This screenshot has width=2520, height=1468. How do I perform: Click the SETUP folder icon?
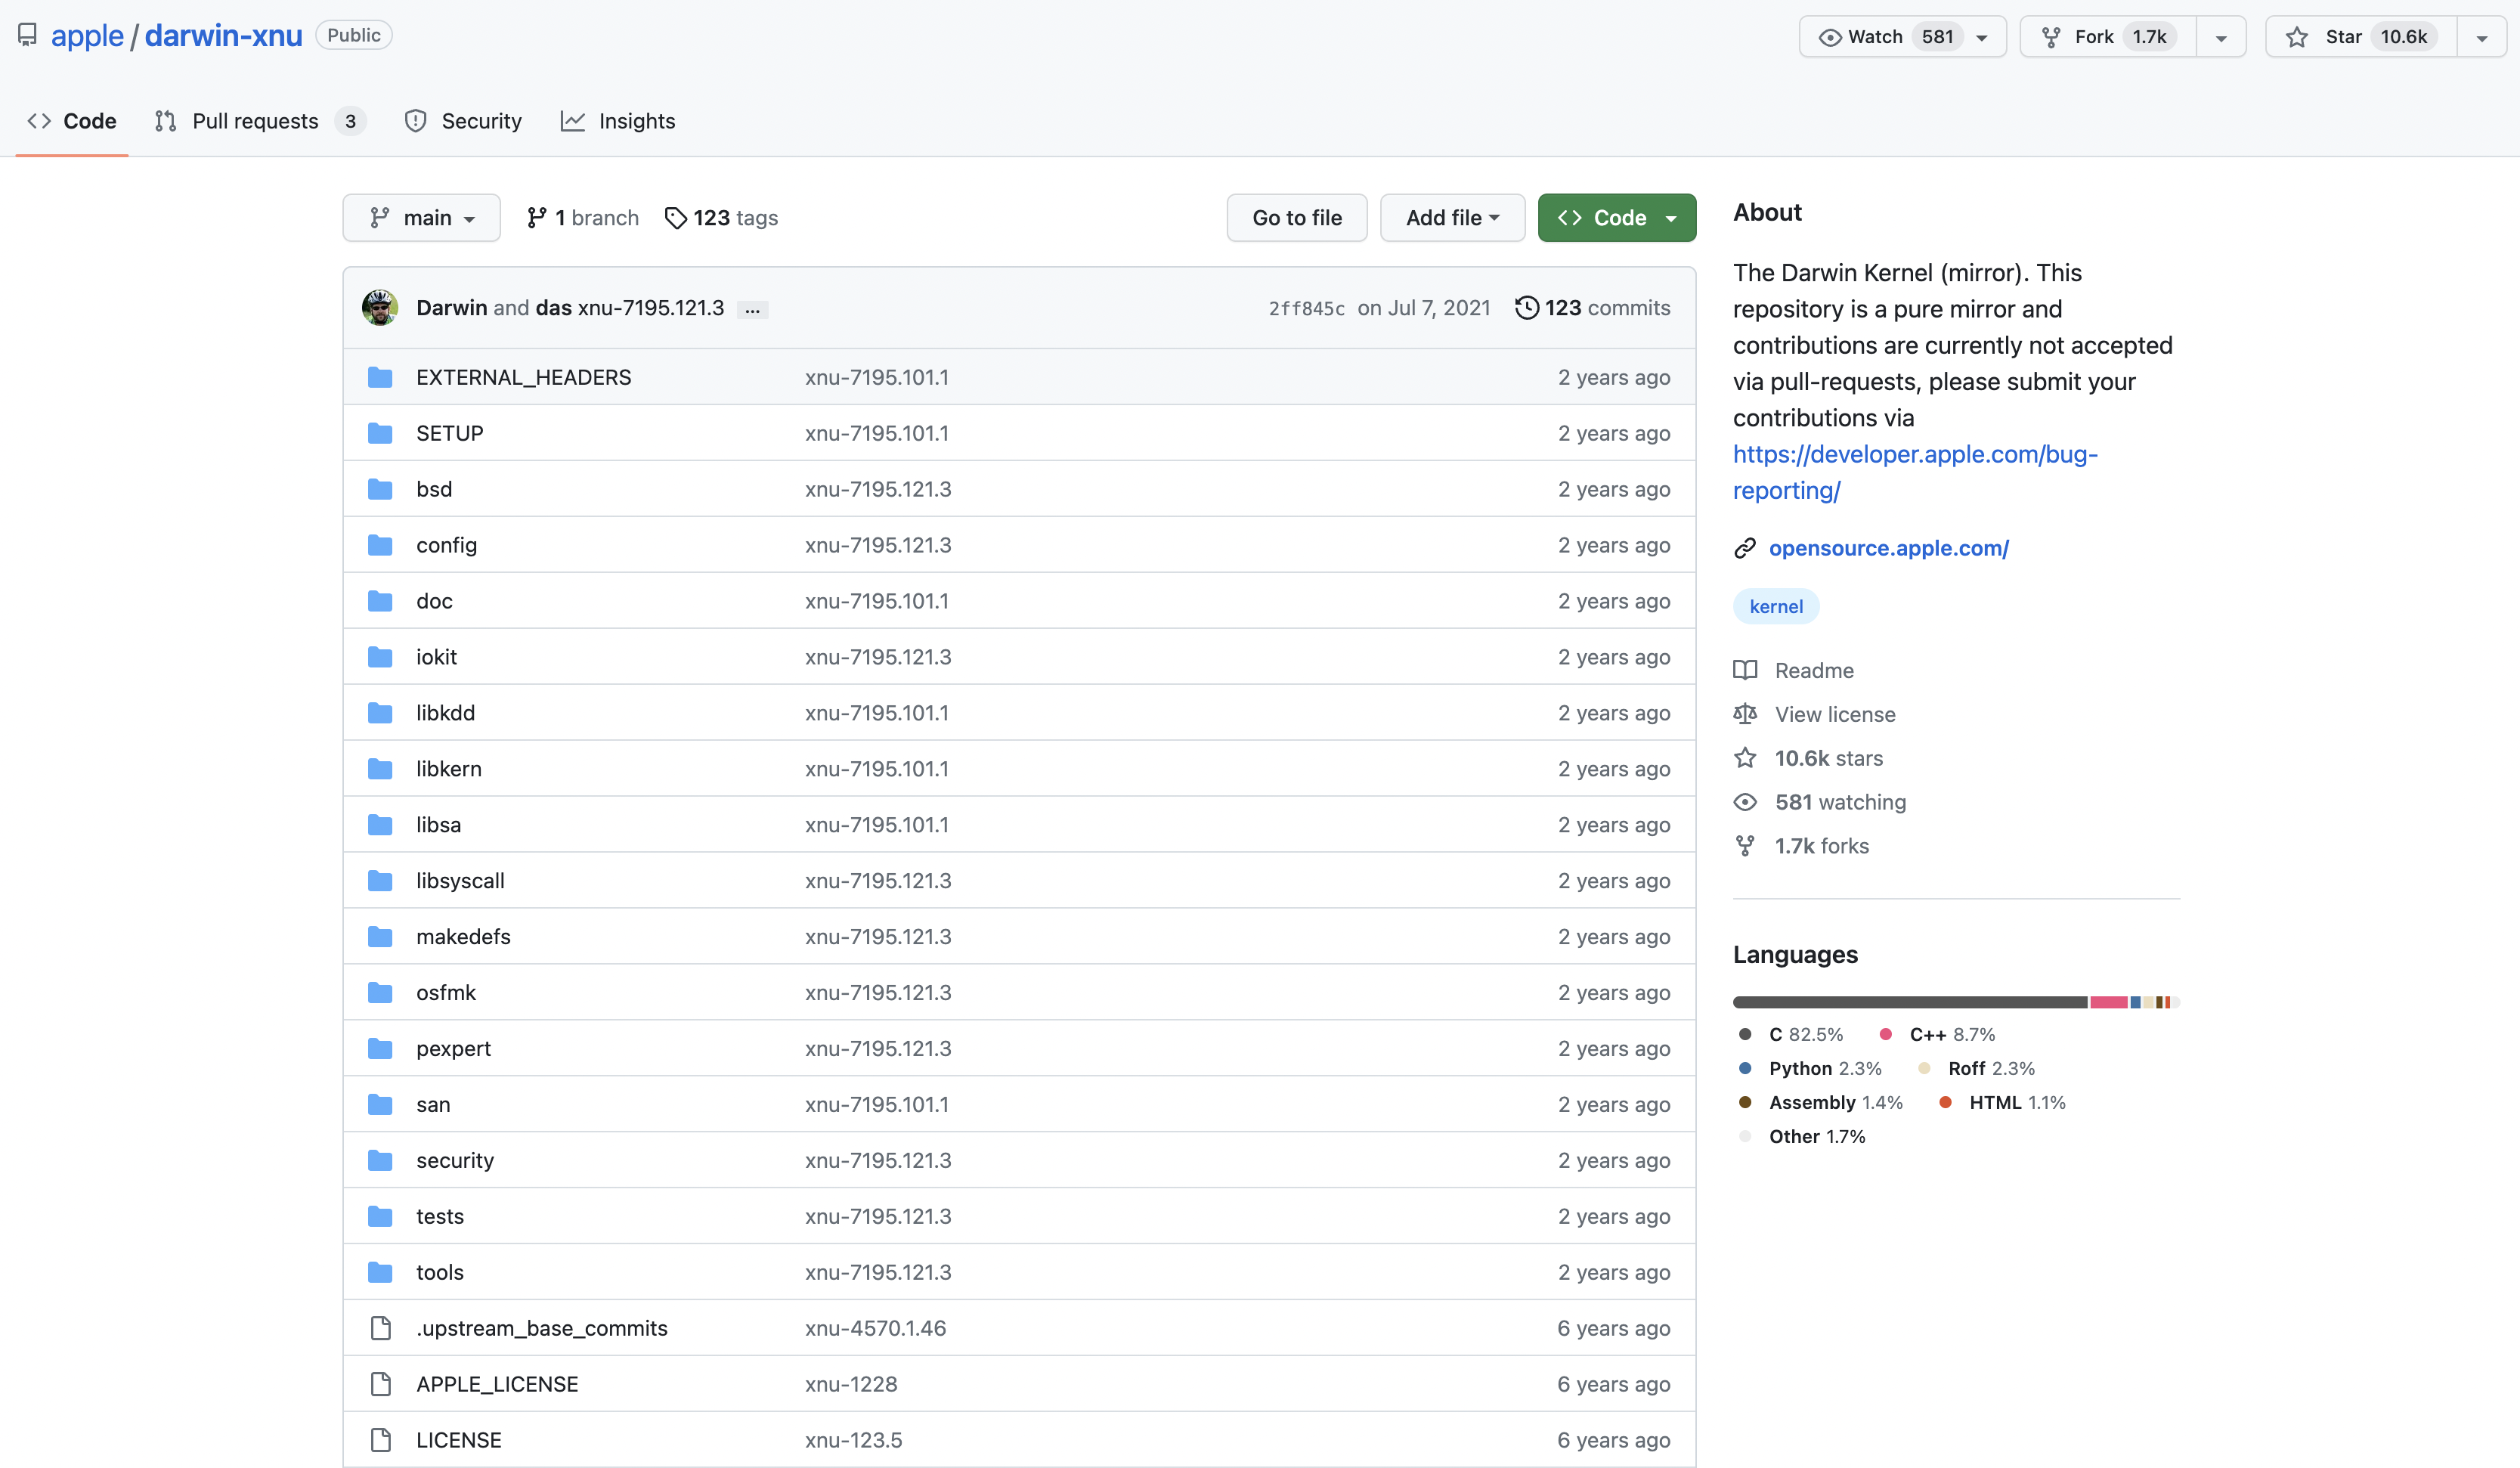point(380,433)
